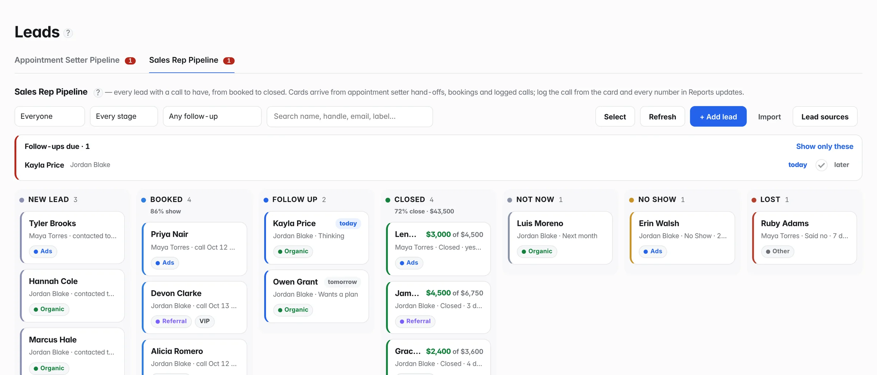The image size is (877, 375).
Task: Open the help icon next to Leads
Action: pyautogui.click(x=68, y=33)
